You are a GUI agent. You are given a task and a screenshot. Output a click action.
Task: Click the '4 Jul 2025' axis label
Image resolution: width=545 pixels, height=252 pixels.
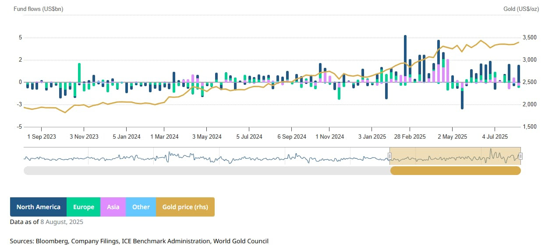coord(495,136)
